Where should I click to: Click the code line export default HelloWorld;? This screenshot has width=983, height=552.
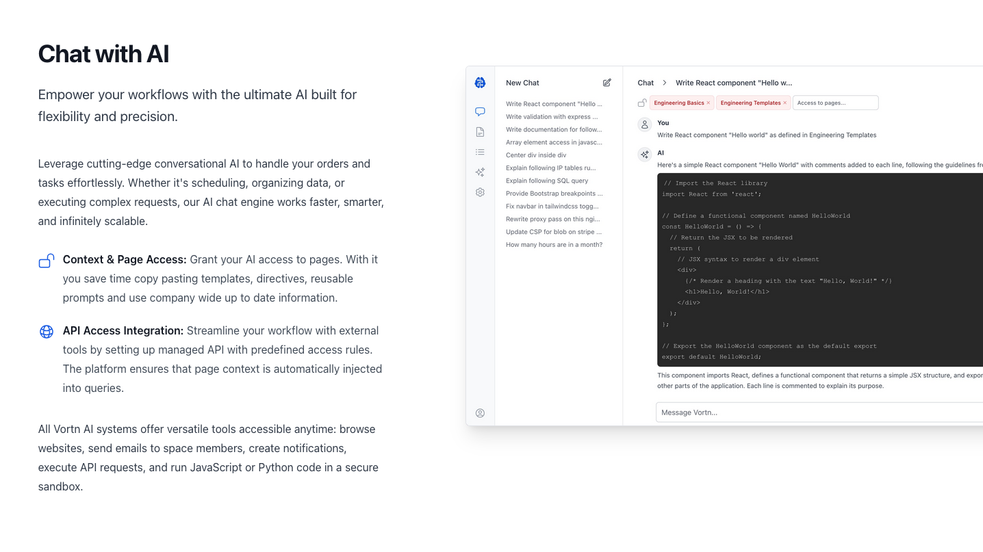[711, 356]
